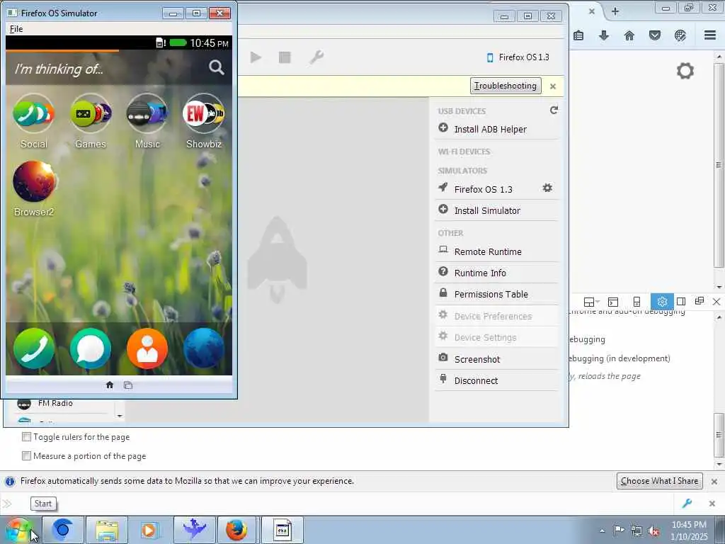Viewport: 725px width, 544px height.
Task: Click the devtools dock to side icon
Action: [681, 302]
